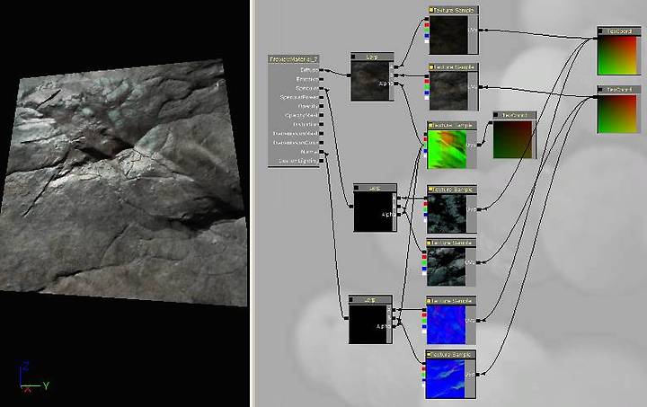Click the output pin of the lower-right TexCoord node
This screenshot has width=647, height=407.
[596, 96]
